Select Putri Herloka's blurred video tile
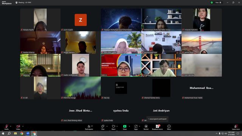The image size is (242, 136). click(202, 65)
